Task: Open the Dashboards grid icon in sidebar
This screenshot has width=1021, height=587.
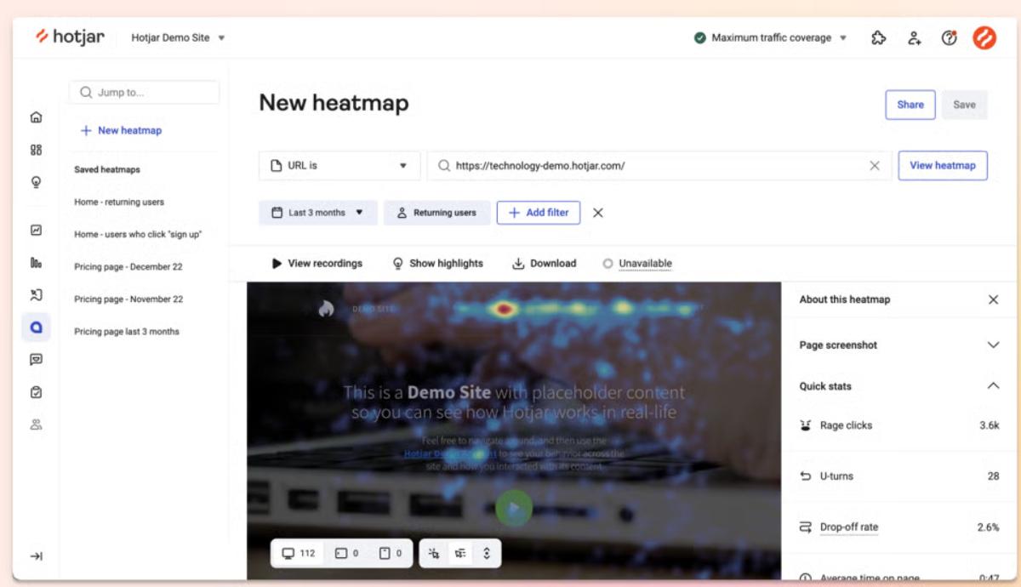Action: (x=37, y=149)
